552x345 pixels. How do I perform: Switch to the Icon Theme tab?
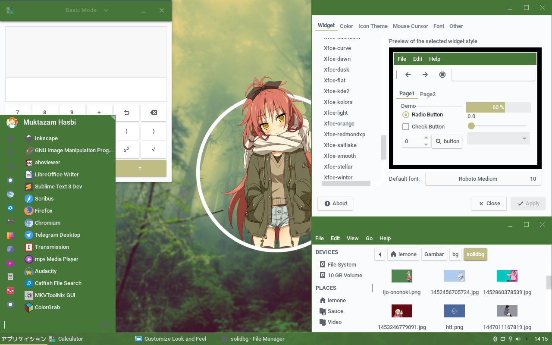click(373, 26)
